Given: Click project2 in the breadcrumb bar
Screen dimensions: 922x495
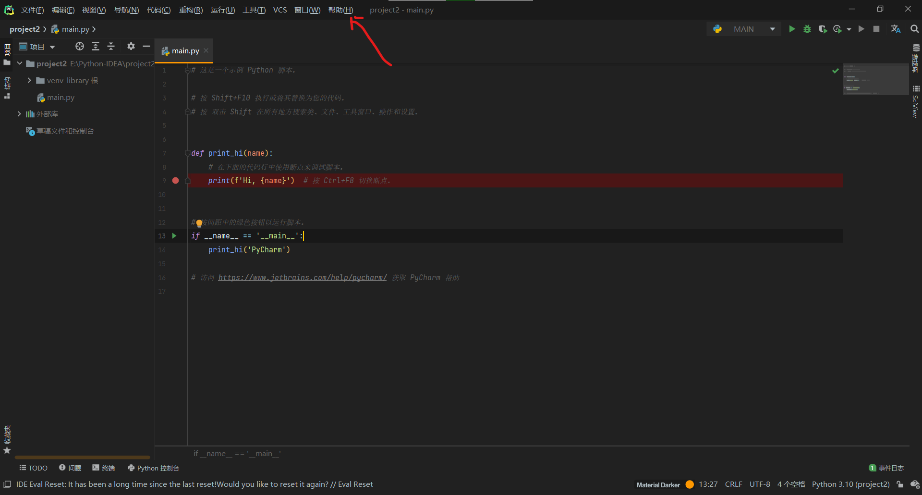Looking at the screenshot, I should [24, 29].
